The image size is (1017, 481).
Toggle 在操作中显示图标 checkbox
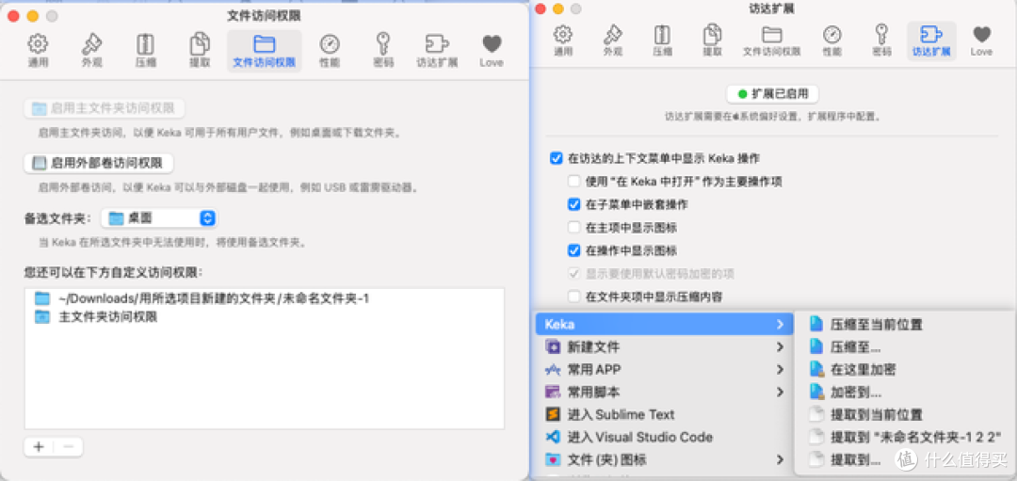[573, 250]
